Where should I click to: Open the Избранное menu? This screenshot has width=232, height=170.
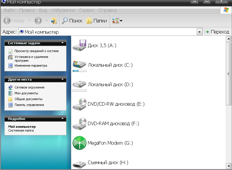pos(63,10)
